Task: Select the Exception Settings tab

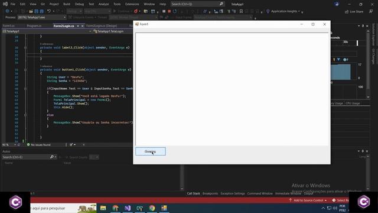Action: (x=233, y=193)
